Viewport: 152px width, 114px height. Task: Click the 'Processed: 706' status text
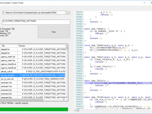tap(8, 29)
